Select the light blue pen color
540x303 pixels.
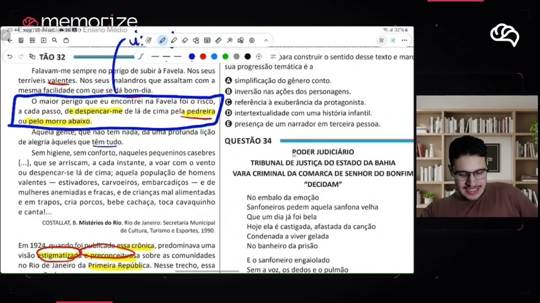(214, 56)
